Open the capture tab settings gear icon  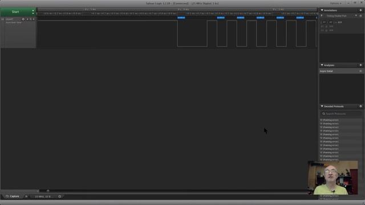(59, 196)
